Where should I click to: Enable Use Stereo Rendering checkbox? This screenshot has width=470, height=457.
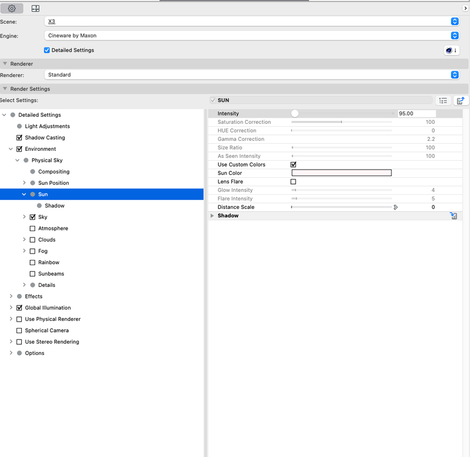19,342
